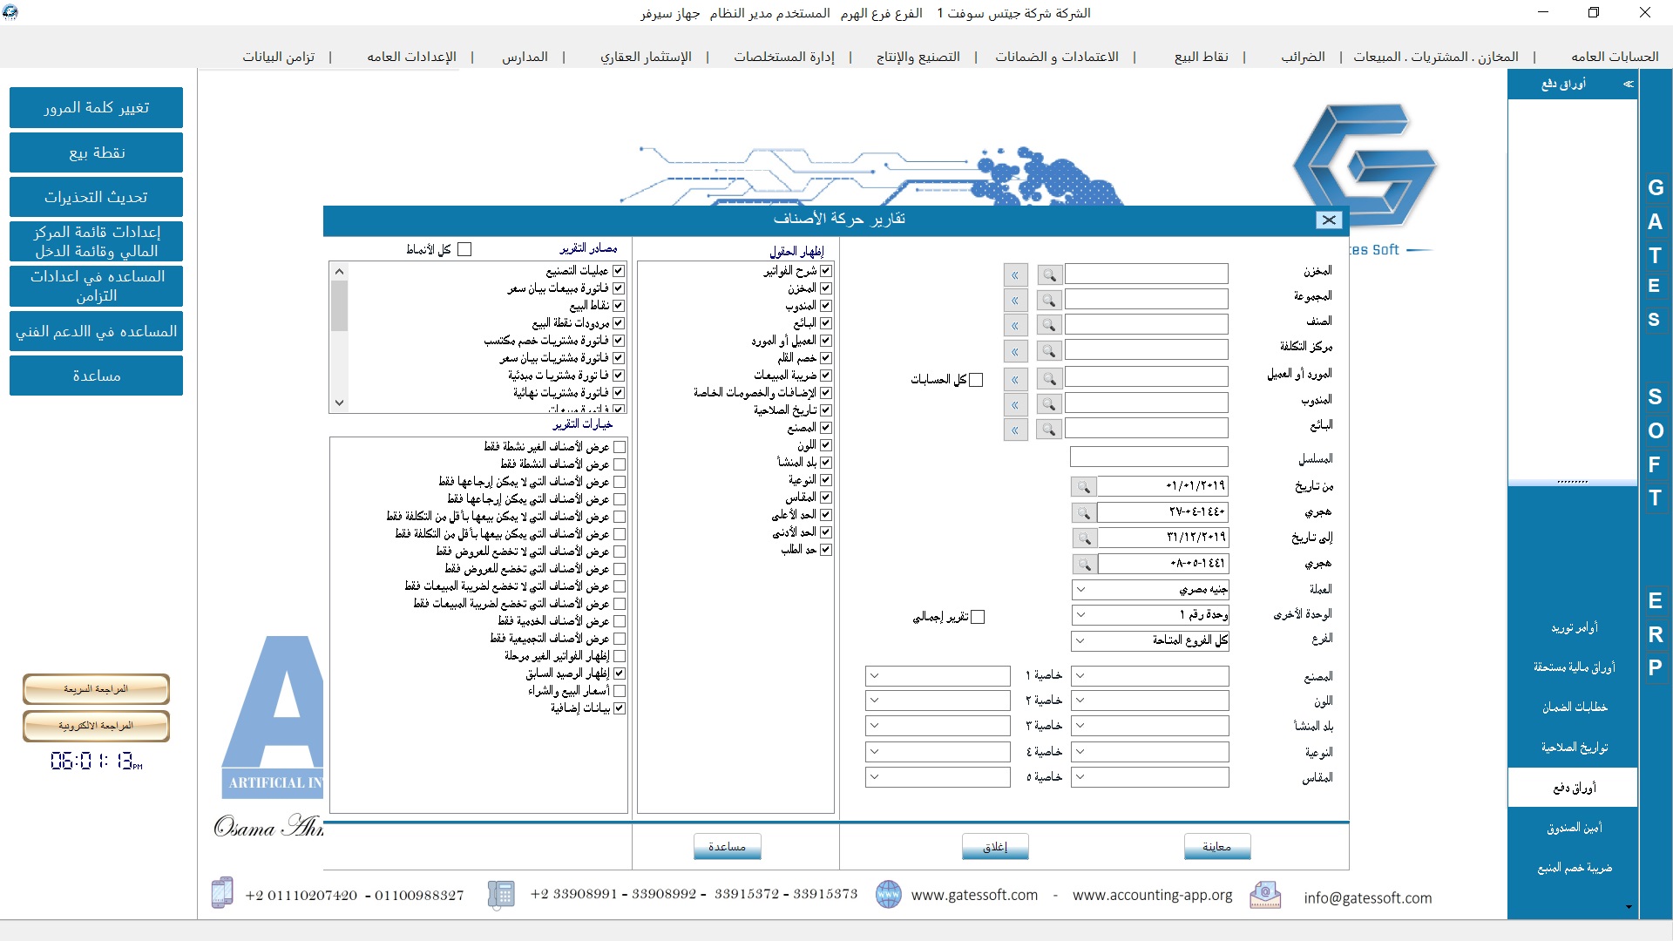Viewport: 1673px width, 941px height.
Task: Open date picker icon for second هجري date
Action: (x=1084, y=564)
